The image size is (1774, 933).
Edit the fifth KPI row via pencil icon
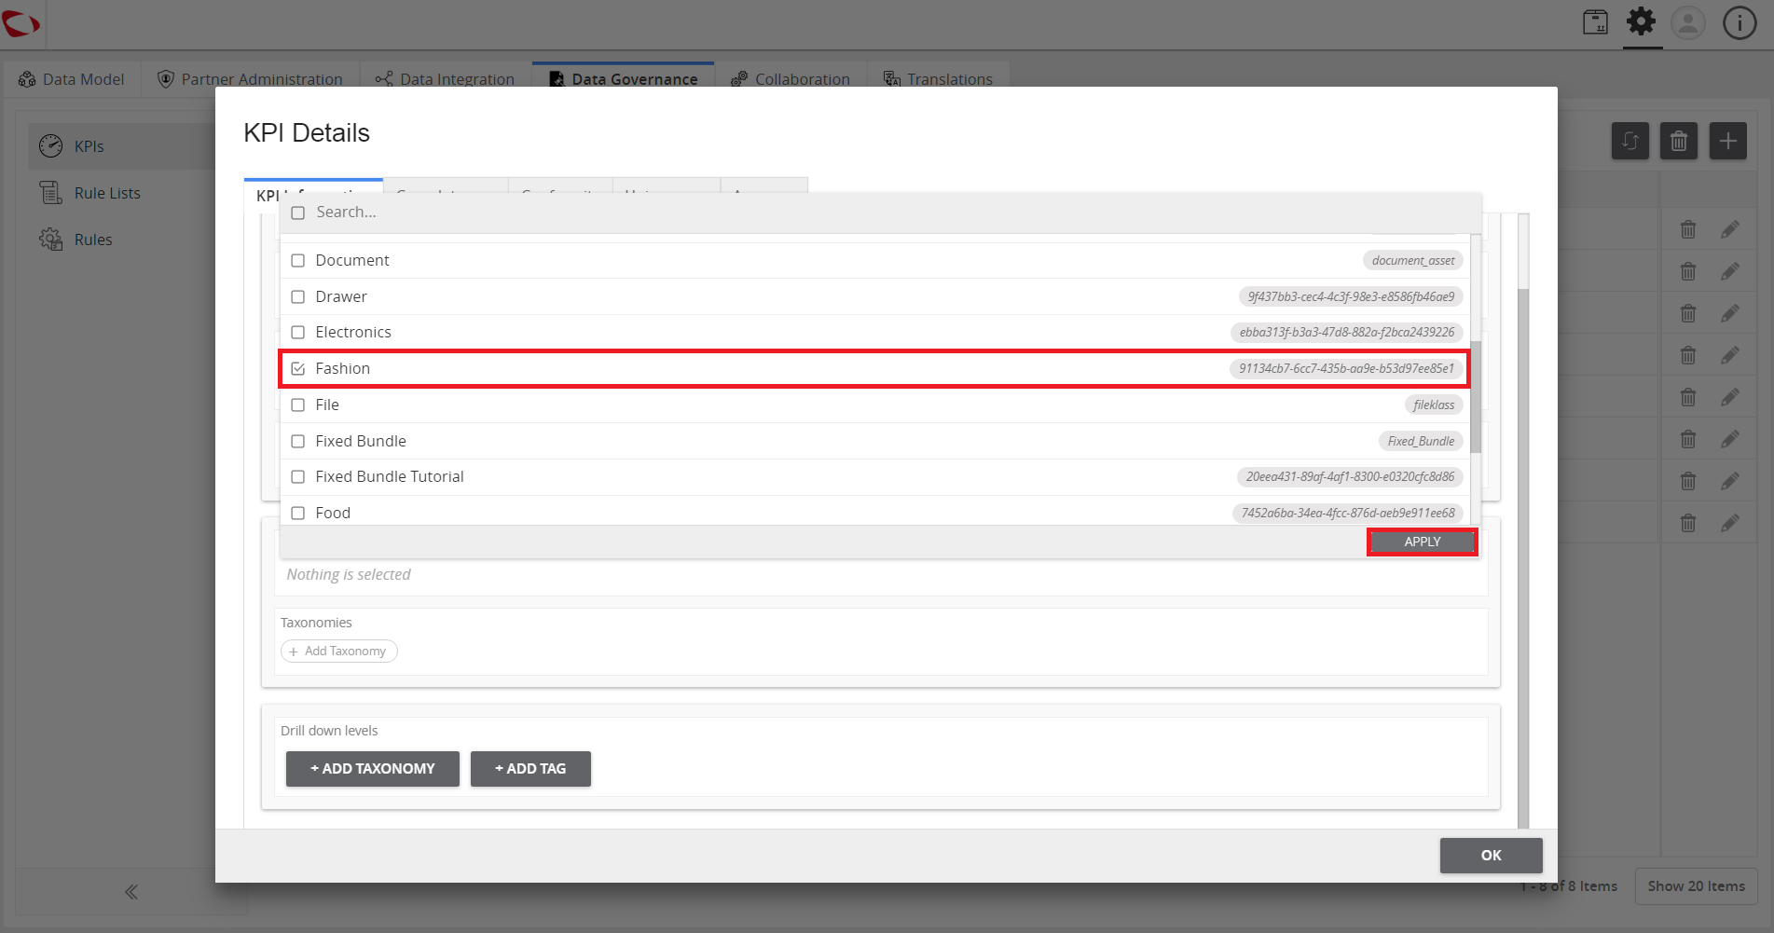1730,397
